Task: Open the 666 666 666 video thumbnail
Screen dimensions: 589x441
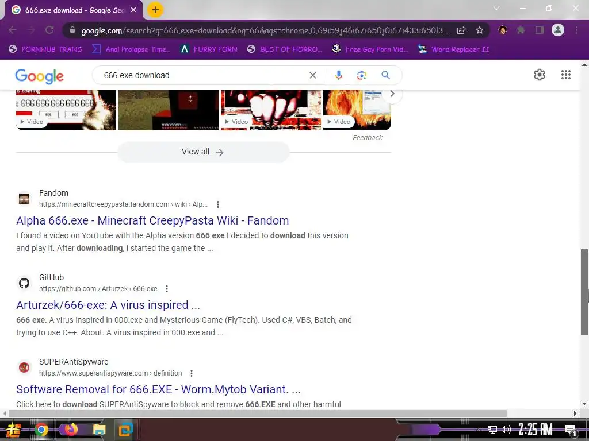Action: tap(66, 110)
